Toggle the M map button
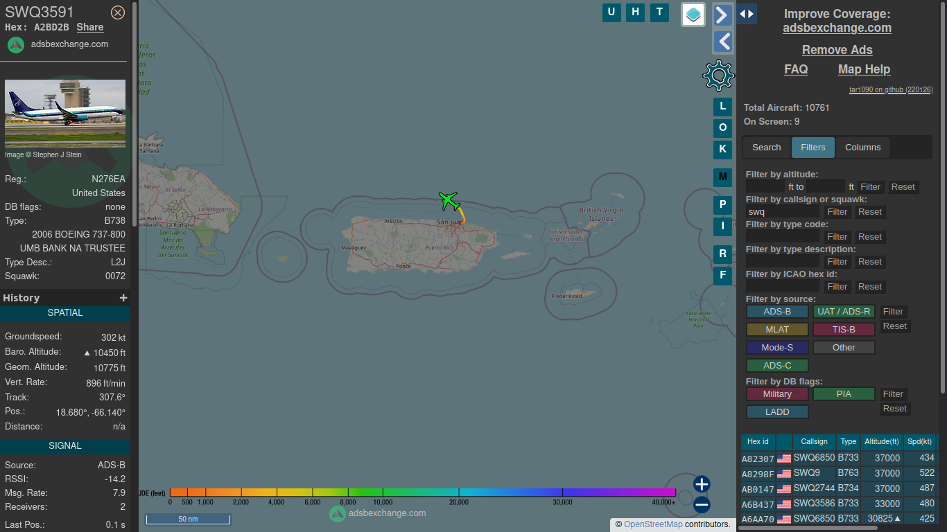 coord(722,177)
